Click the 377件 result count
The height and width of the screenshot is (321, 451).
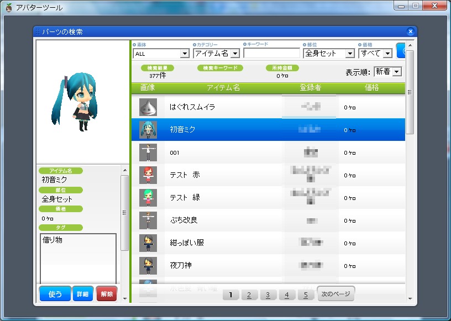(158, 76)
